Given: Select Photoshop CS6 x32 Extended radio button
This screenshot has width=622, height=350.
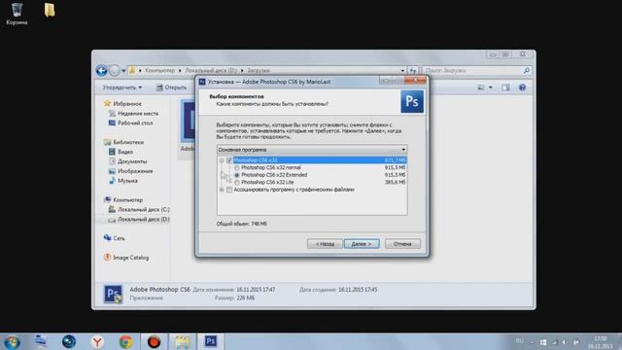Looking at the screenshot, I should point(237,175).
